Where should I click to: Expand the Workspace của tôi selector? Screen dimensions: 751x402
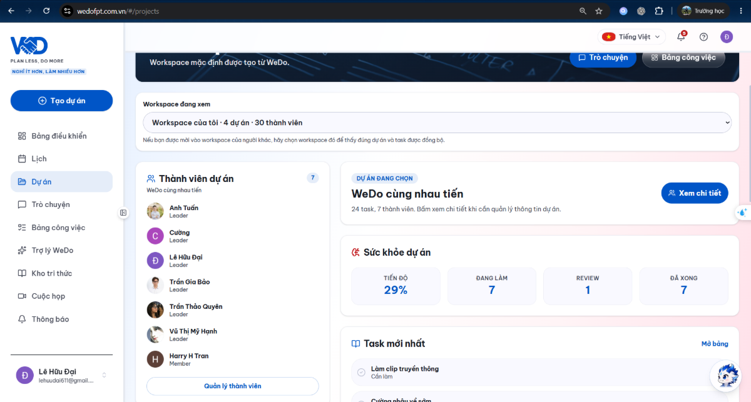point(437,123)
